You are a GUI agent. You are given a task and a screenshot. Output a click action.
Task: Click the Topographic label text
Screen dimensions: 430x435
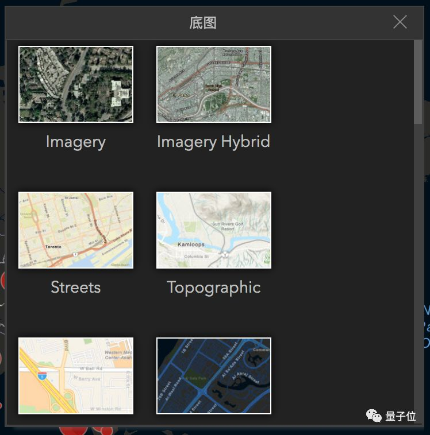(x=214, y=288)
